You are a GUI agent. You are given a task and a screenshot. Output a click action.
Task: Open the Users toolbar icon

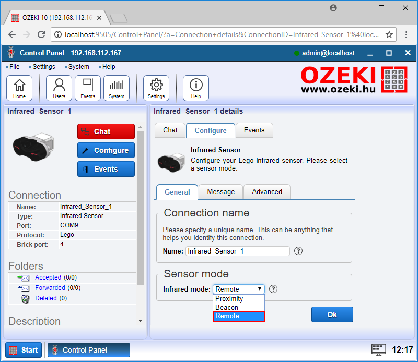[x=59, y=88]
